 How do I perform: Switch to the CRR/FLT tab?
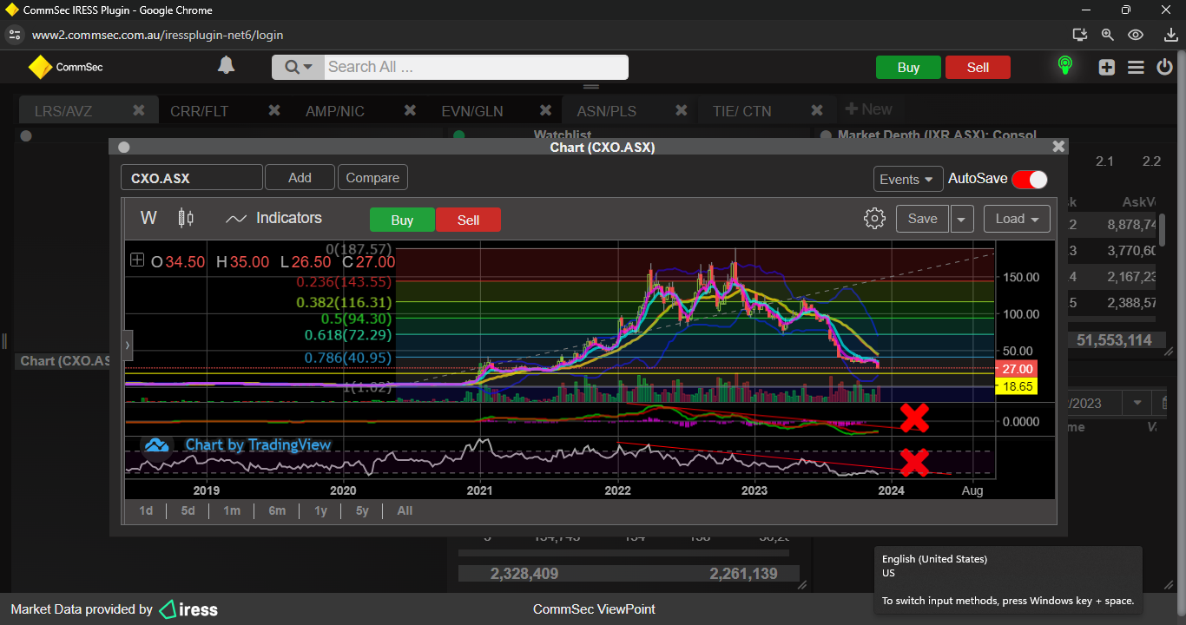(x=199, y=111)
